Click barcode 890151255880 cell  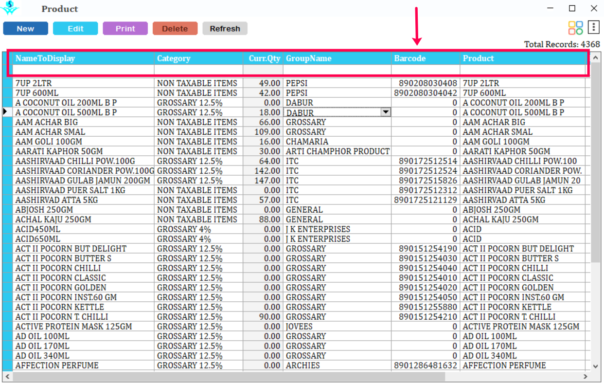426,307
